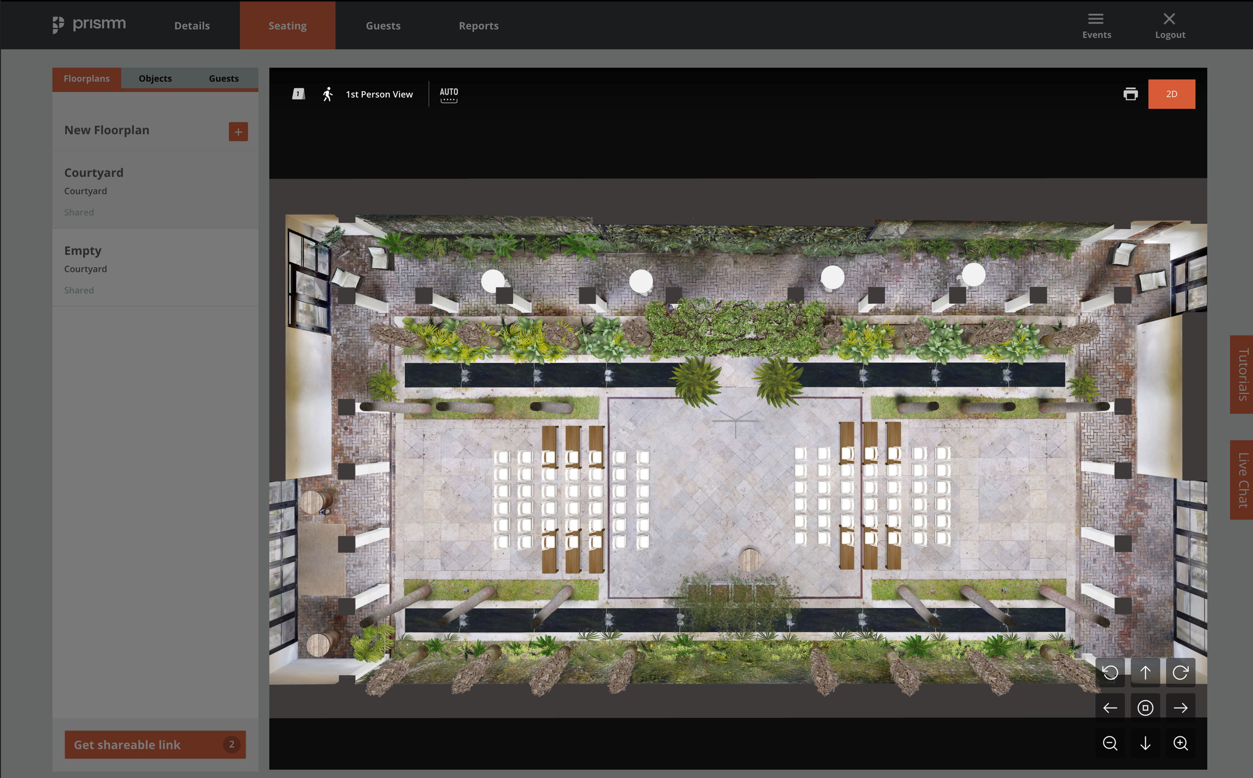1253x778 pixels.
Task: Click the floor number 1 icon
Action: (299, 94)
